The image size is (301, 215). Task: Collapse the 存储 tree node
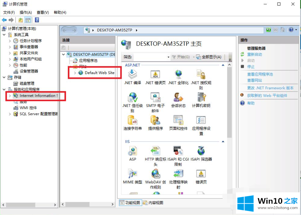[x=4, y=77]
